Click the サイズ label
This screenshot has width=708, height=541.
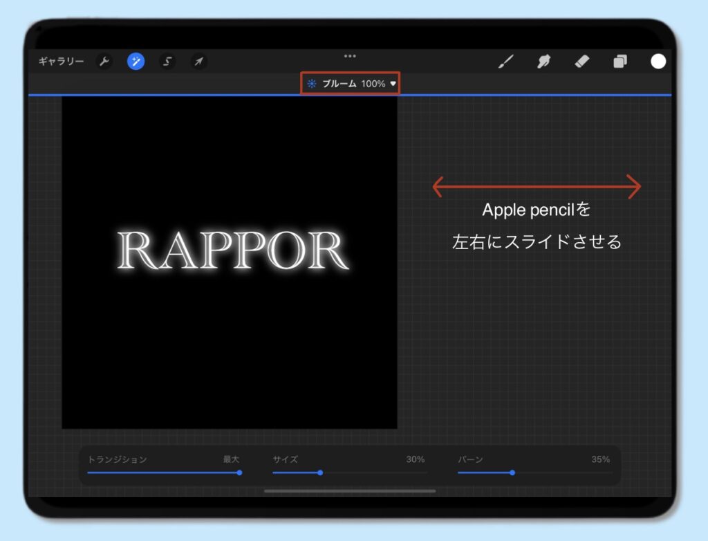(x=286, y=459)
